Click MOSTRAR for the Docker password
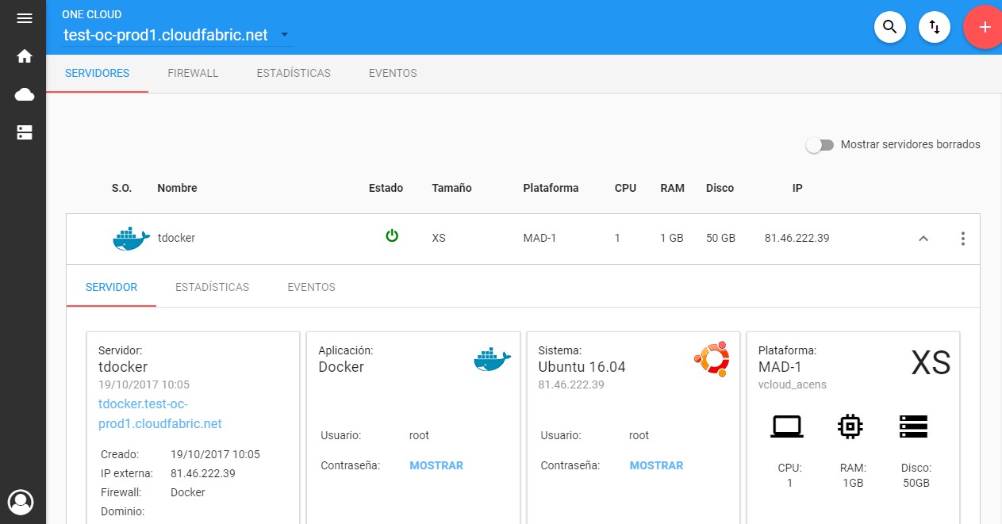This screenshot has width=1002, height=524. click(436, 465)
